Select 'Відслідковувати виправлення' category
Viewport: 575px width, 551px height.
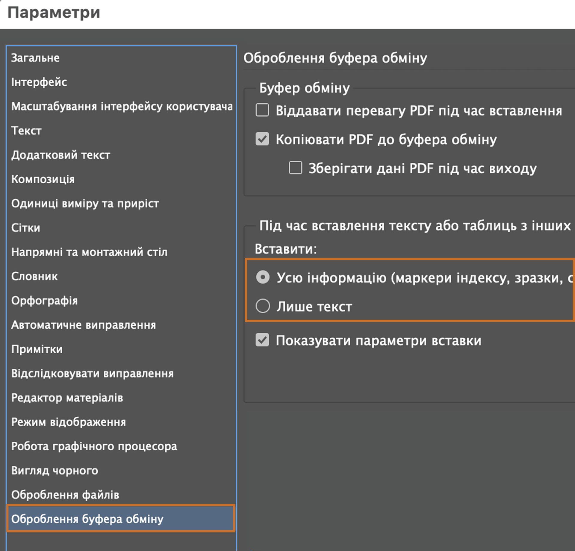92,373
